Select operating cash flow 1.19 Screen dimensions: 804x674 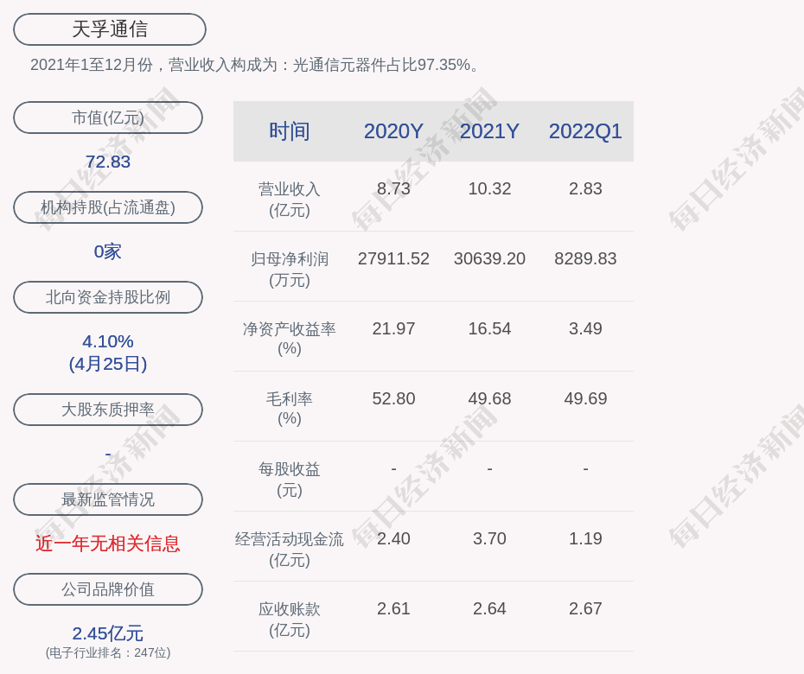click(585, 538)
